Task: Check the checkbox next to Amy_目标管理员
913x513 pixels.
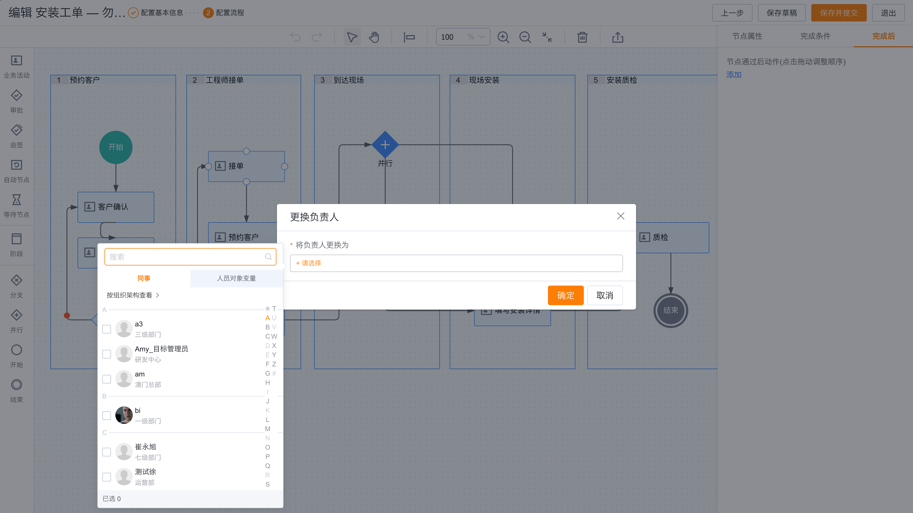Action: point(106,354)
